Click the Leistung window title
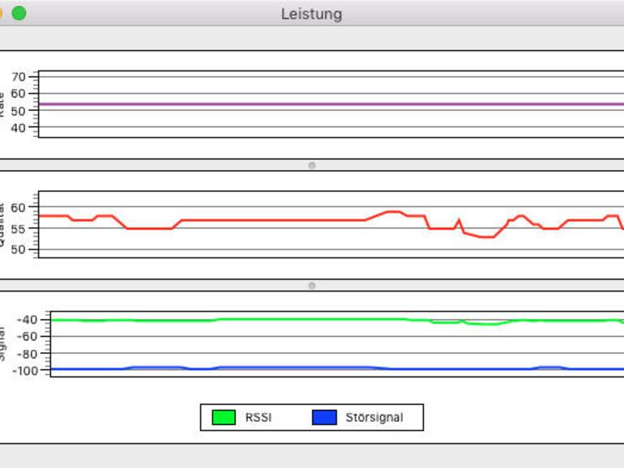Image resolution: width=624 pixels, height=468 pixels. [x=312, y=14]
